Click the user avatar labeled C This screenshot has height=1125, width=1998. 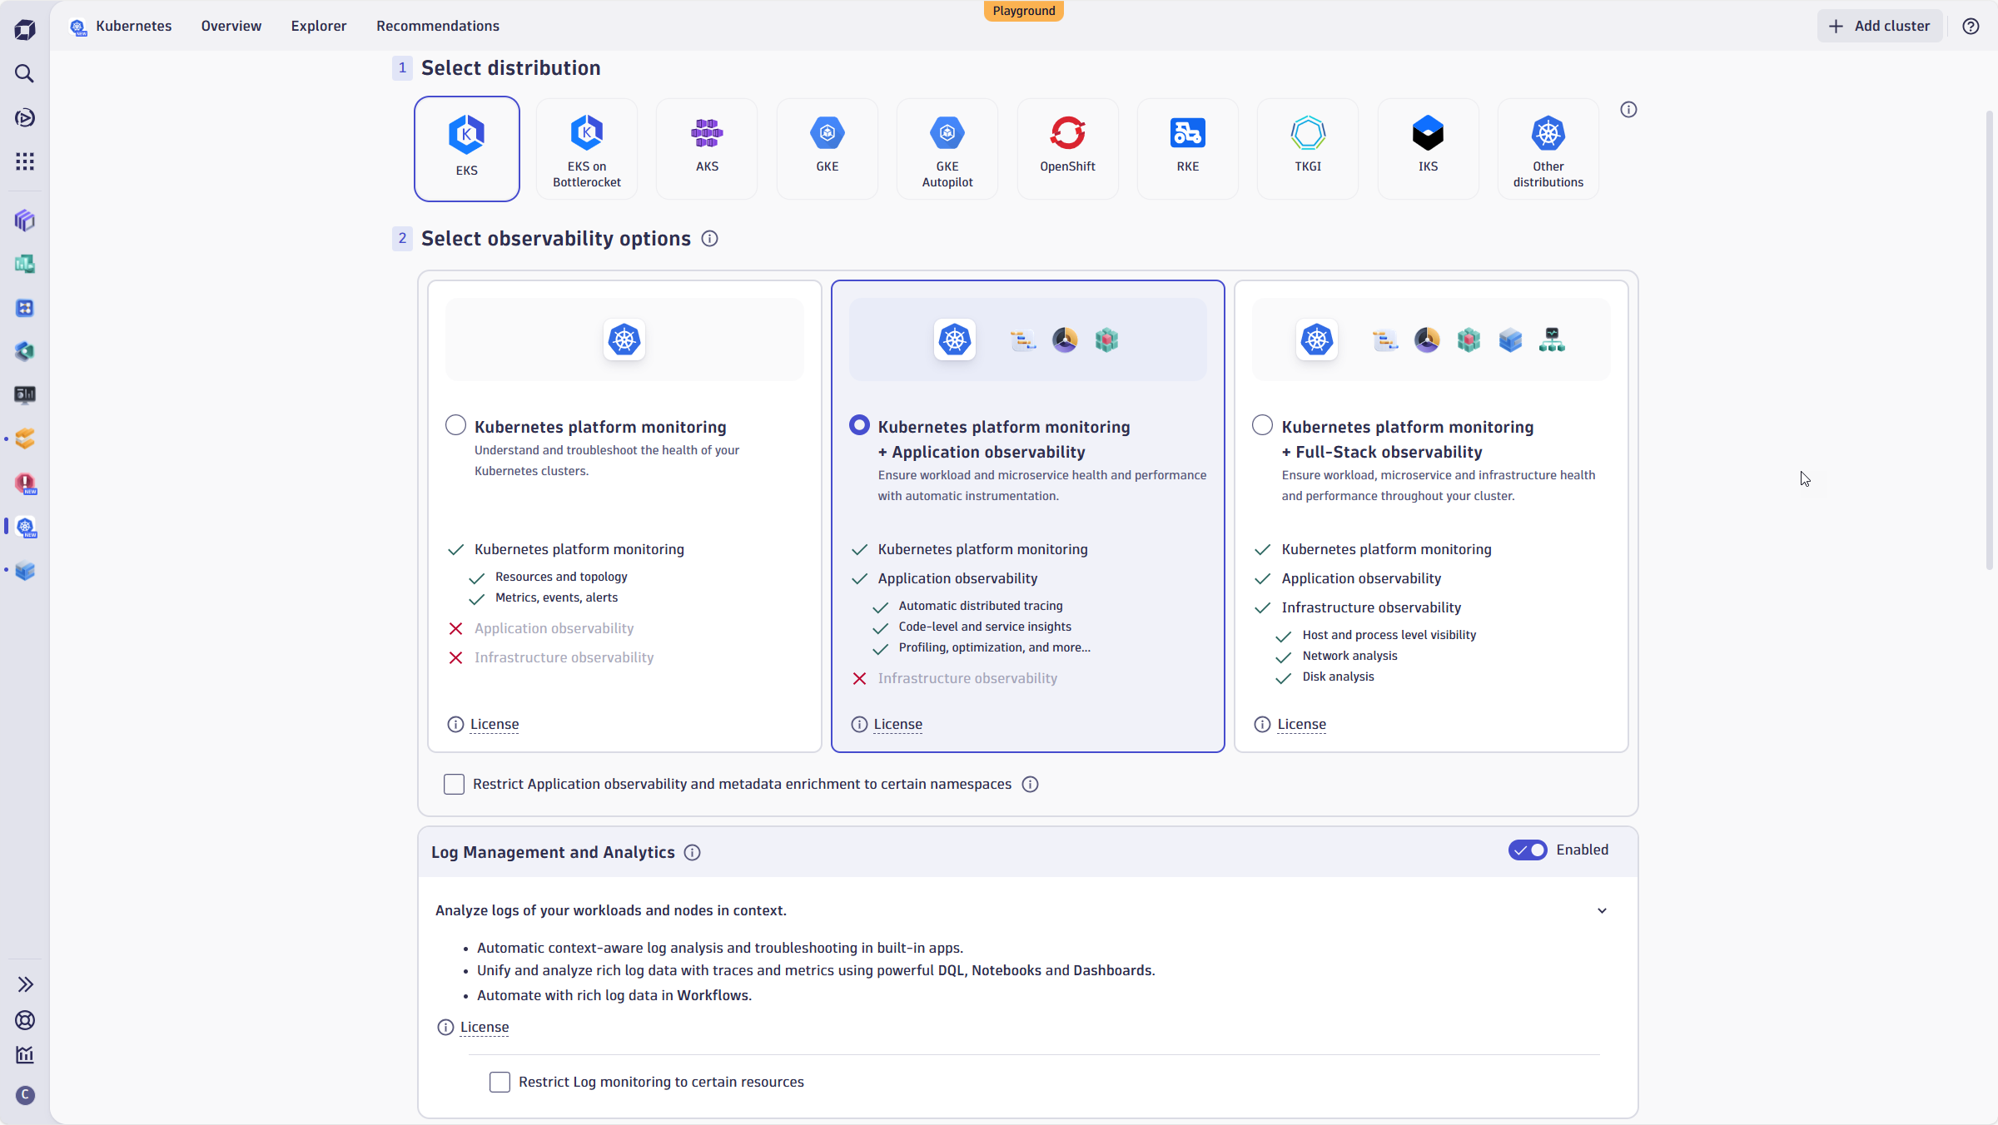point(25,1096)
